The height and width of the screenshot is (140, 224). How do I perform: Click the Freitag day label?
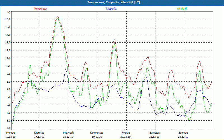126,133
